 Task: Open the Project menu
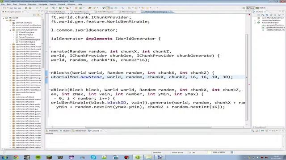[62, 4]
